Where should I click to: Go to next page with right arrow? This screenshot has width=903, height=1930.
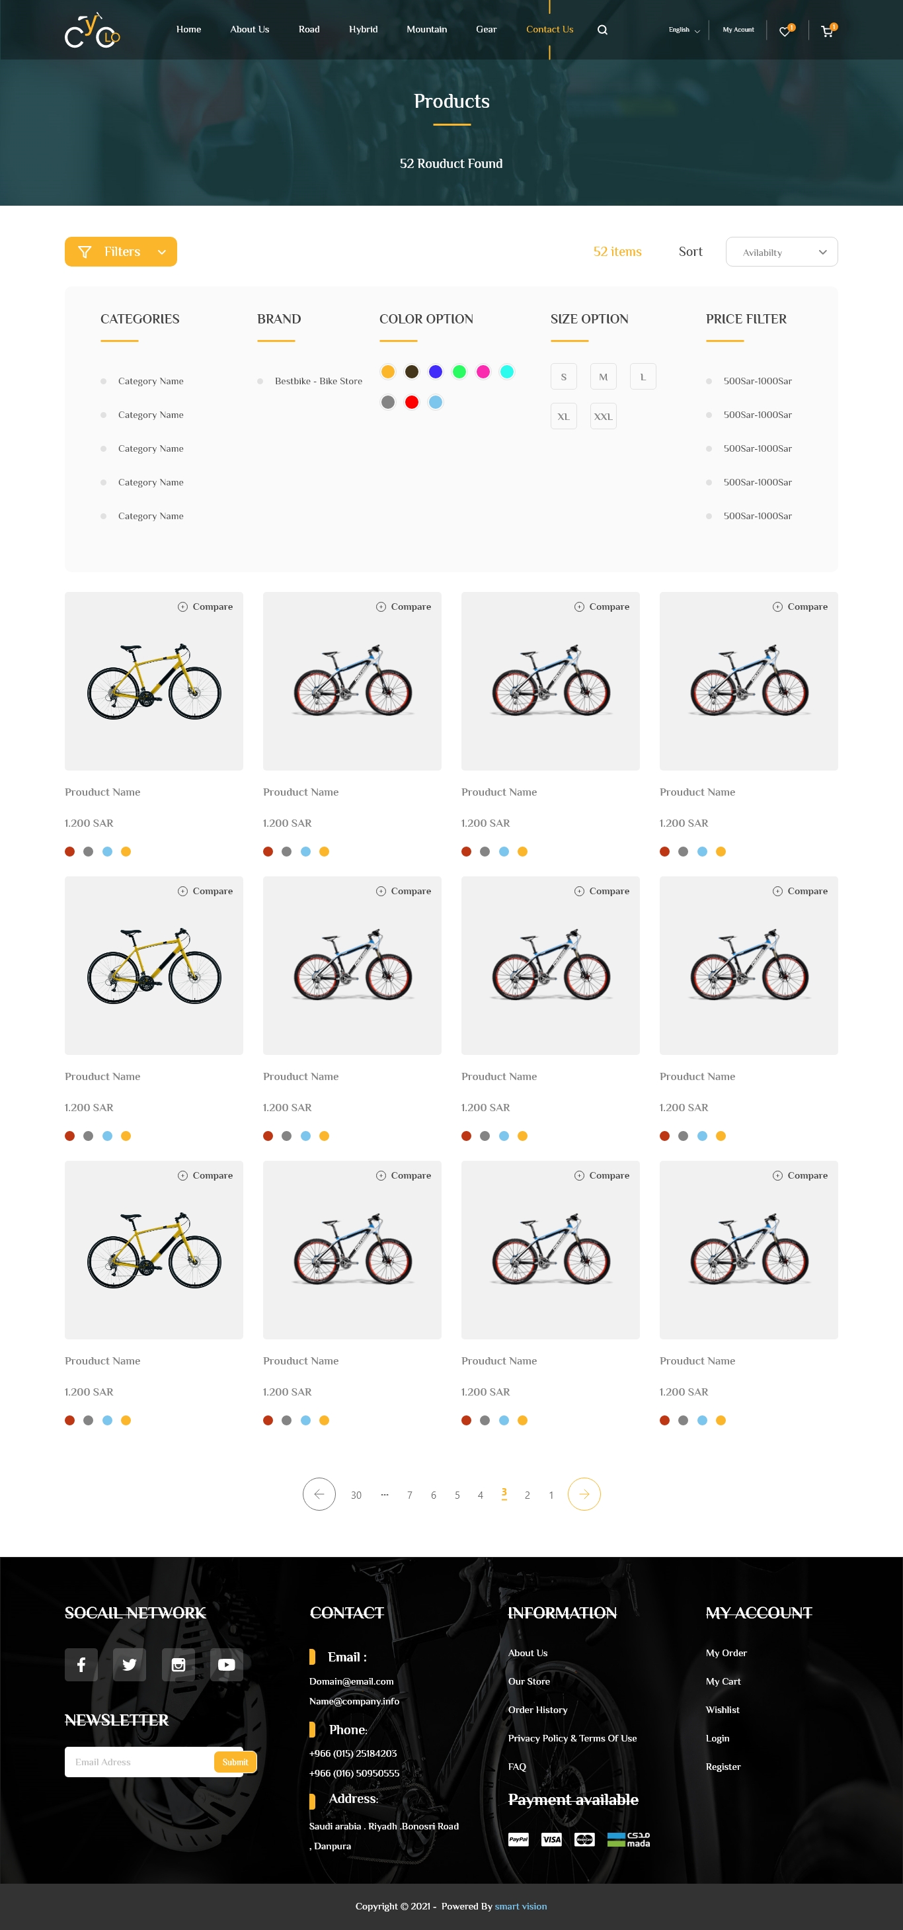(583, 1494)
